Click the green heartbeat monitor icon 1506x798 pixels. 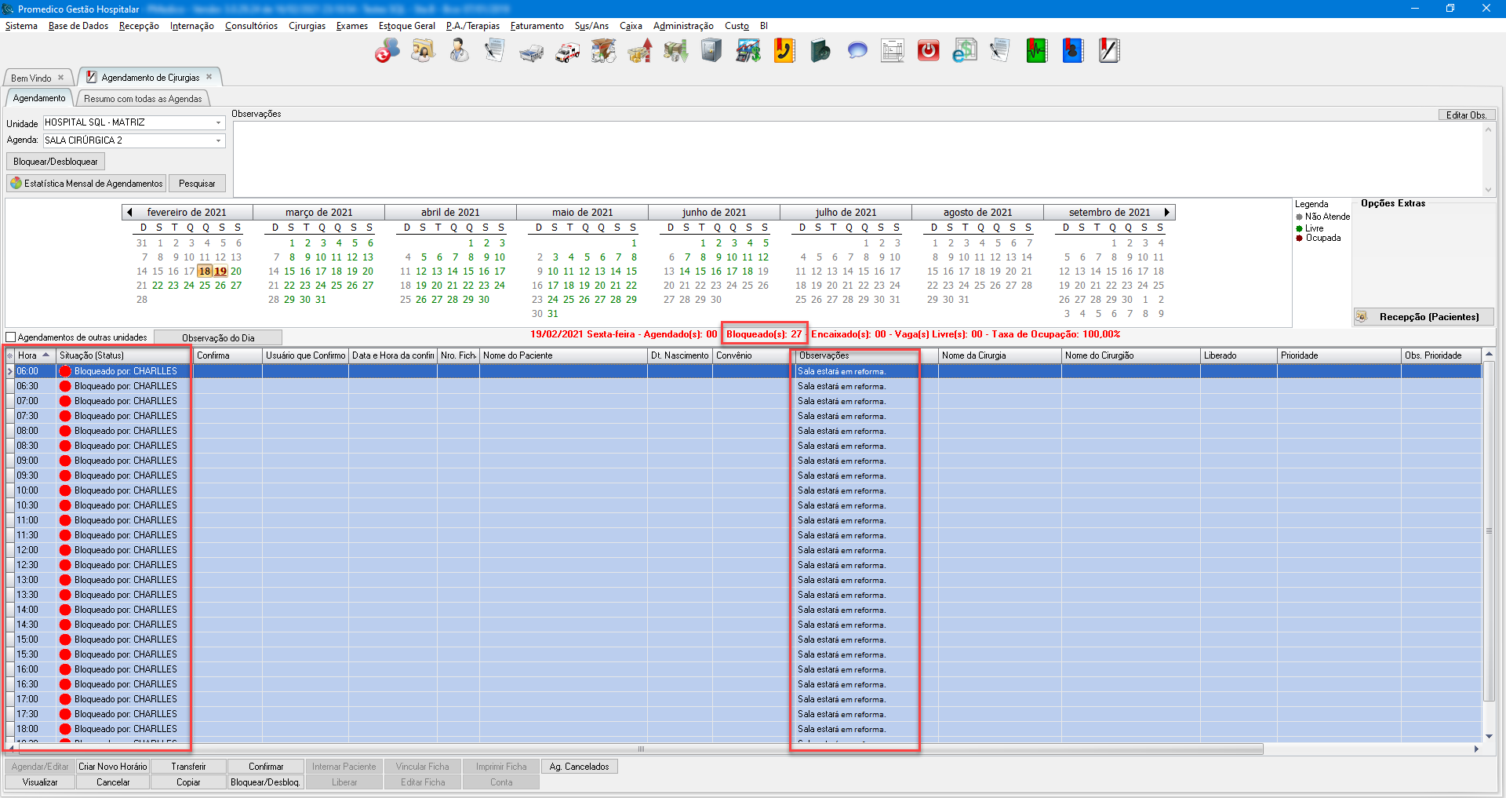[x=1036, y=51]
